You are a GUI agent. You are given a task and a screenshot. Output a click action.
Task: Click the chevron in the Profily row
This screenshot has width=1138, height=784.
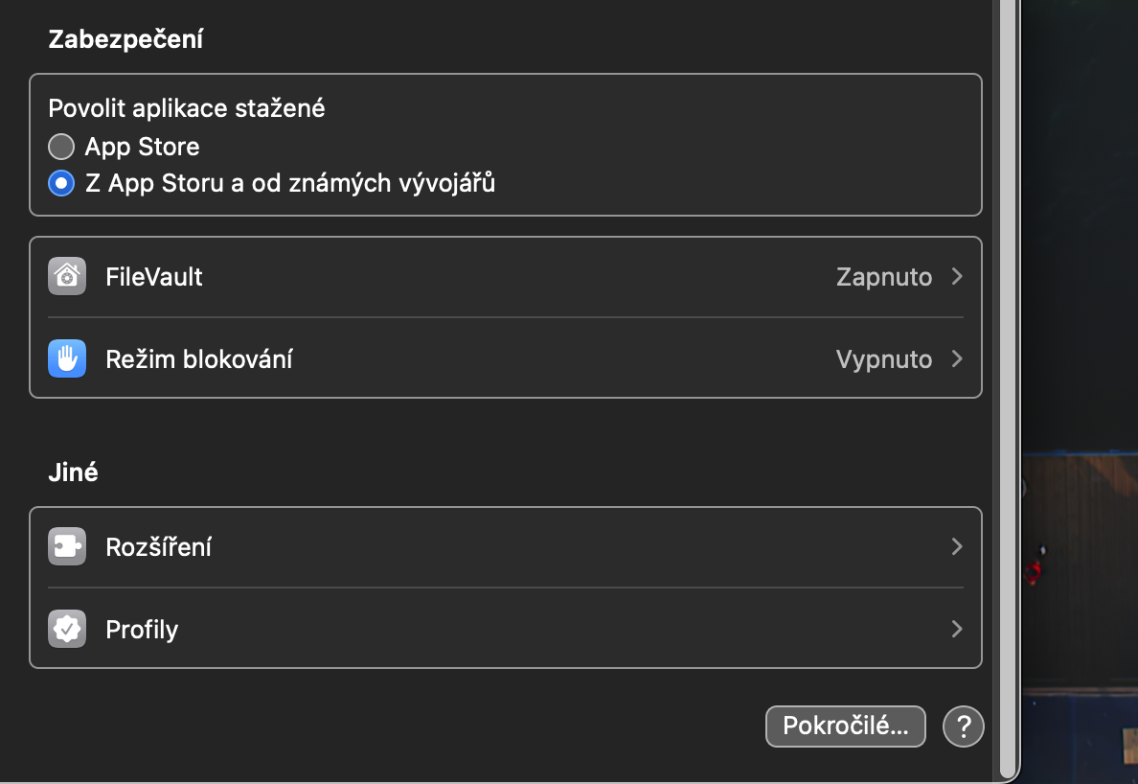tap(956, 630)
